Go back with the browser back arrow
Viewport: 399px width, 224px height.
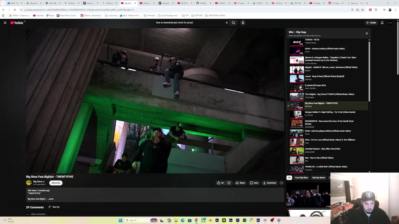tap(3, 10)
